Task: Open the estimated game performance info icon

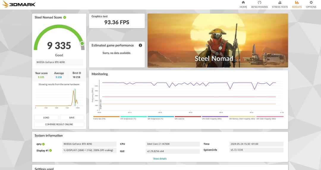Action: pyautogui.click(x=140, y=45)
